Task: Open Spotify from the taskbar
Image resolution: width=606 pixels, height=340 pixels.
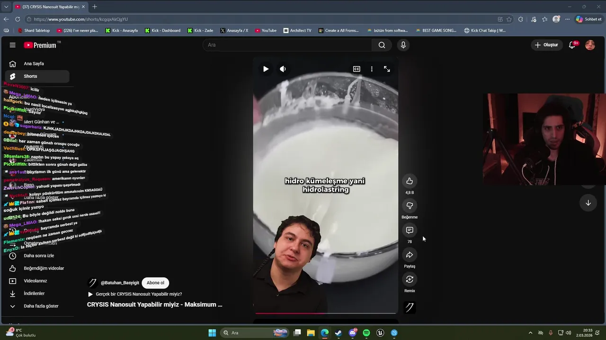Action: click(x=366, y=333)
